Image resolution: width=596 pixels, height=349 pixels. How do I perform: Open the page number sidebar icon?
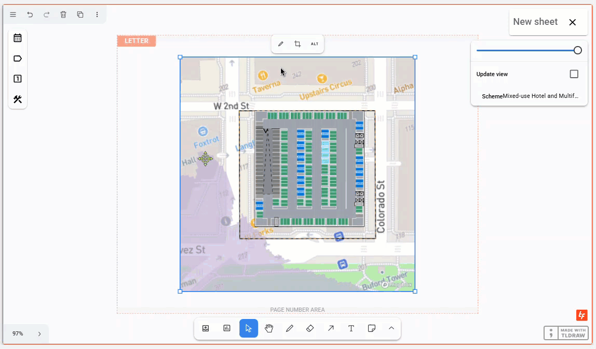click(18, 79)
